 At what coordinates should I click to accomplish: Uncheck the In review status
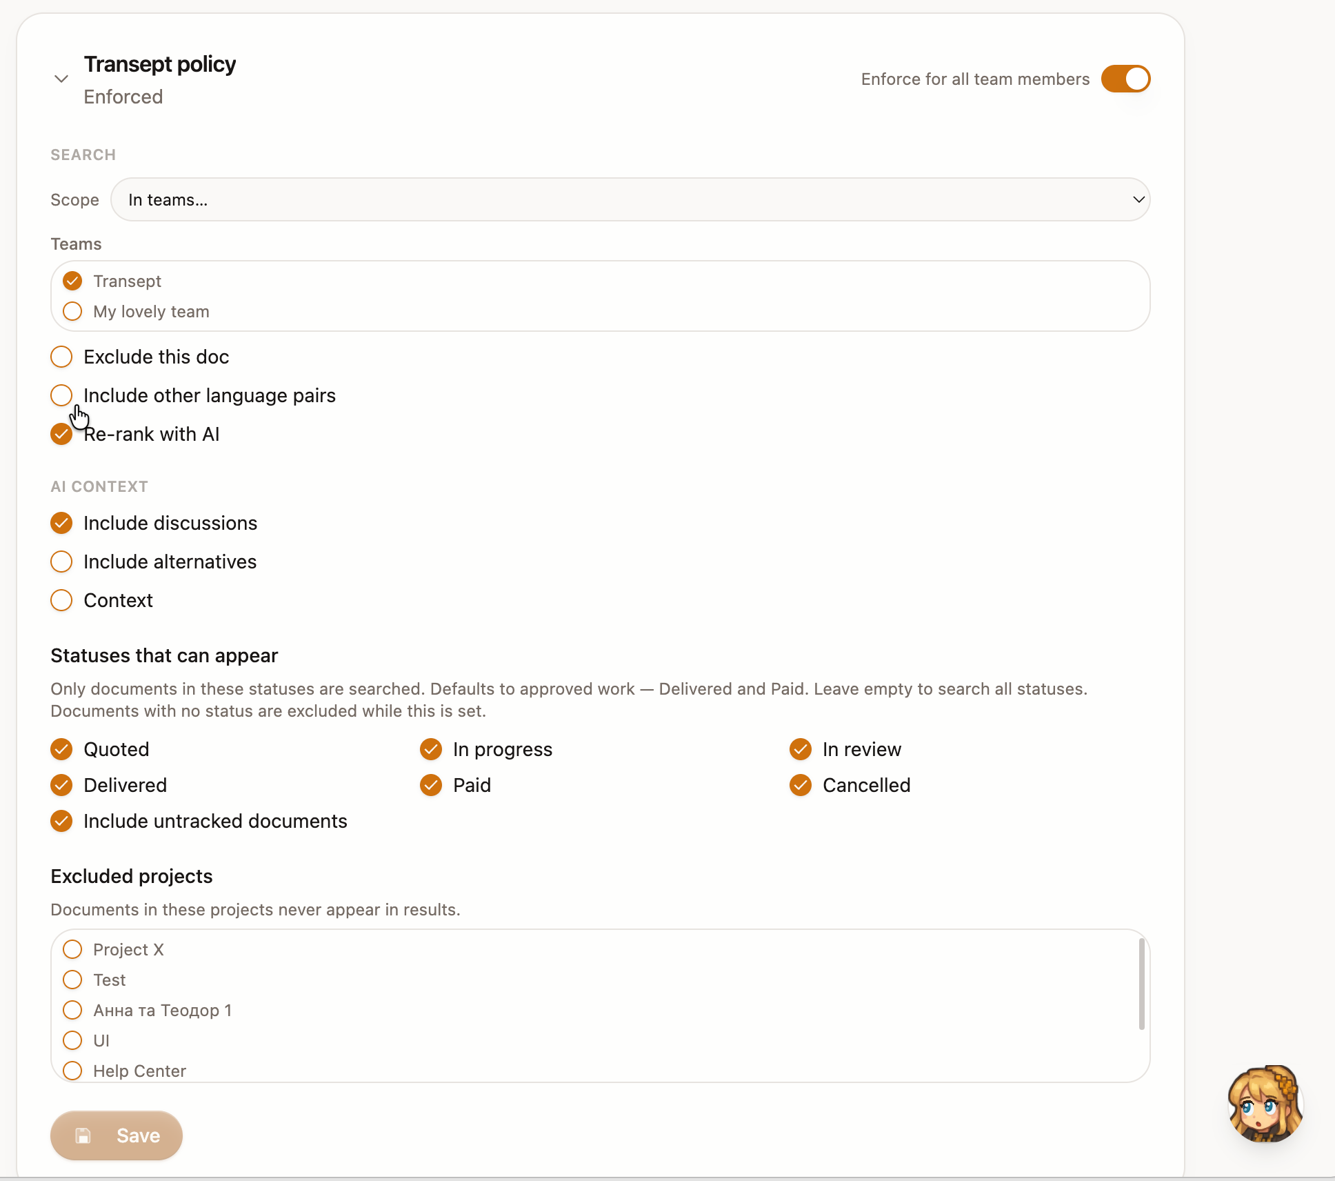(x=801, y=749)
